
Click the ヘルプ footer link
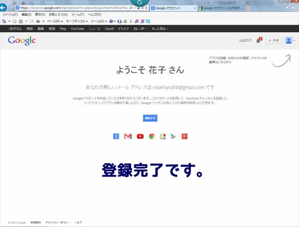[x=78, y=223]
